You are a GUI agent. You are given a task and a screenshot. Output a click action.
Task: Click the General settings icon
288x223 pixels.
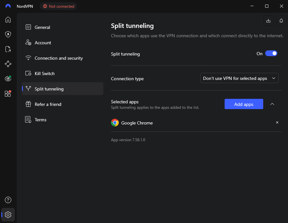tap(28, 27)
